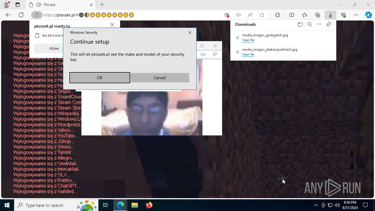Go back with the browser back arrow
The image size is (375, 211).
point(8,15)
